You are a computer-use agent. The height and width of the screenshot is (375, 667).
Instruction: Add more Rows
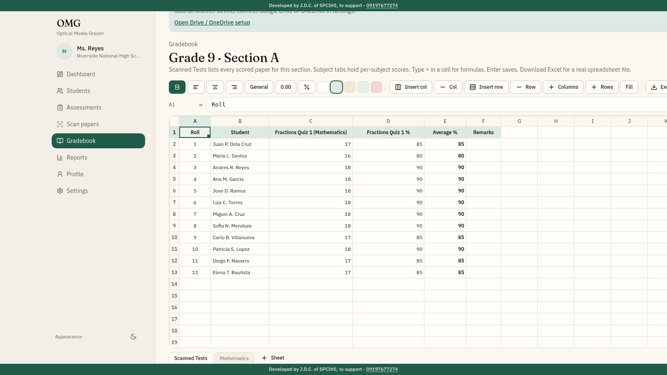(x=602, y=87)
